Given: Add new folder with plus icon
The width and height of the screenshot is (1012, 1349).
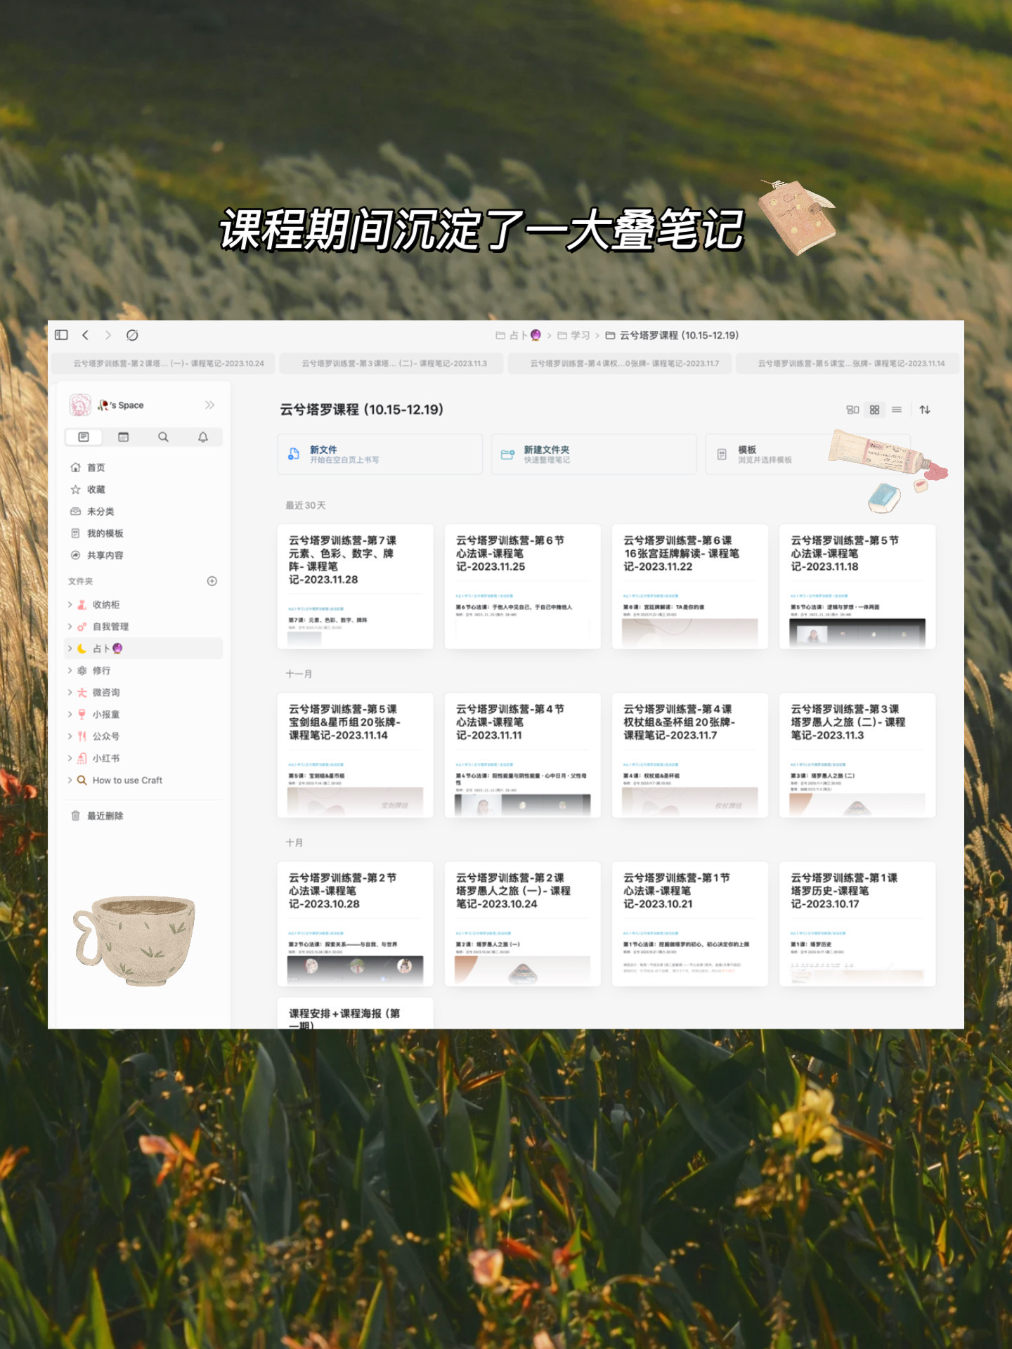Looking at the screenshot, I should 212,581.
